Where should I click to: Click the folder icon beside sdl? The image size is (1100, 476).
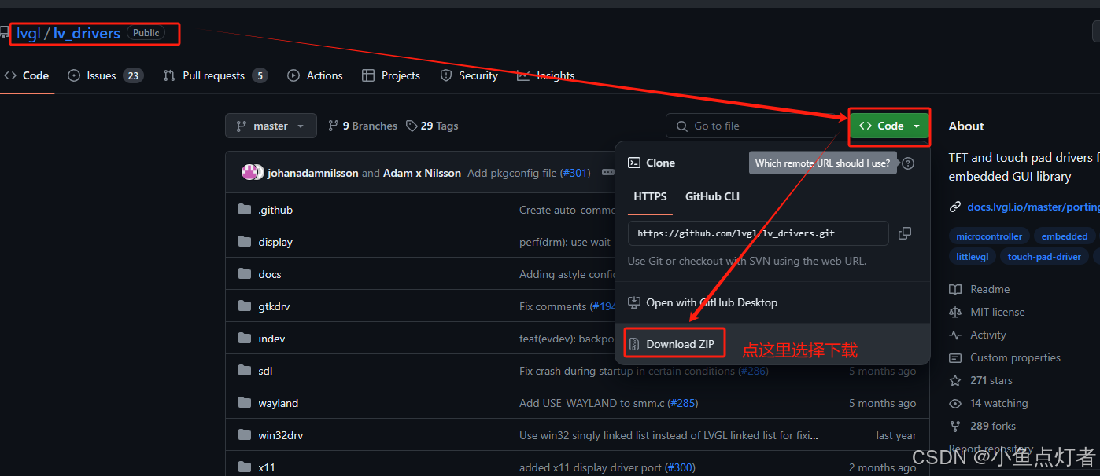[x=244, y=371]
